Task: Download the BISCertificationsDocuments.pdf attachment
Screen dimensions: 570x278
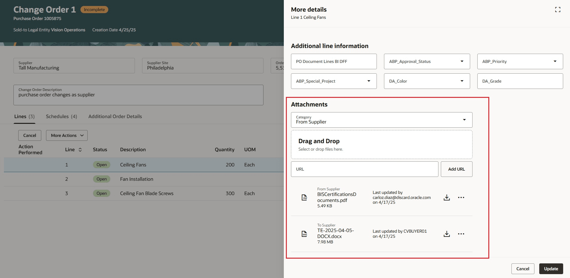Action: pyautogui.click(x=446, y=197)
